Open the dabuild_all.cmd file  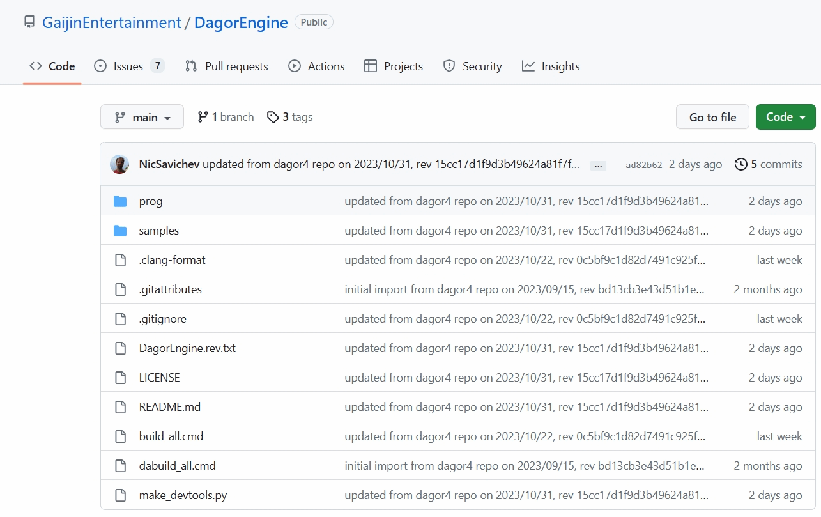click(178, 466)
